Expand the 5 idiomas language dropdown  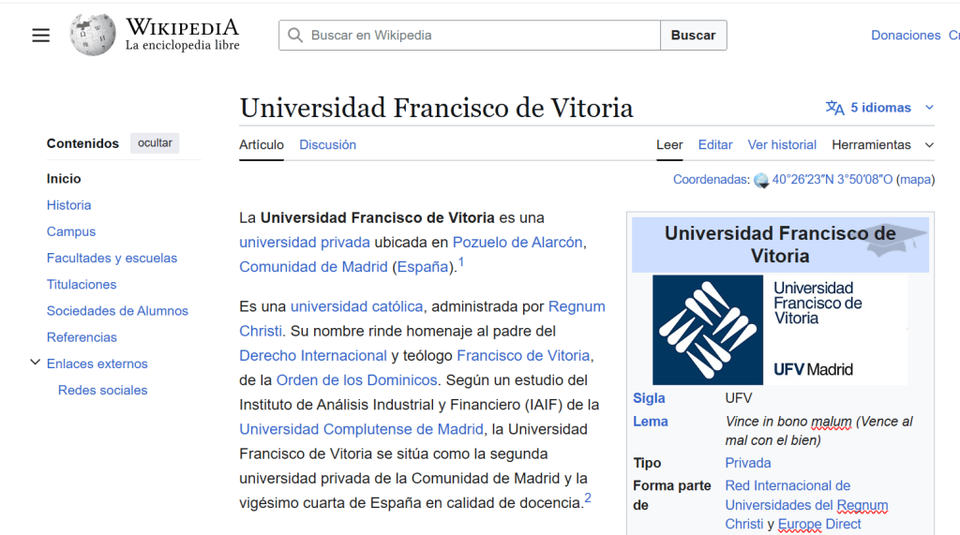point(879,108)
